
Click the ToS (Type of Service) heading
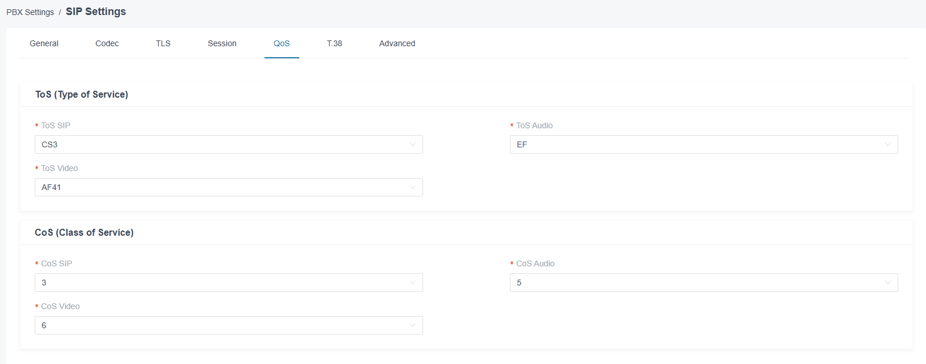click(x=82, y=94)
